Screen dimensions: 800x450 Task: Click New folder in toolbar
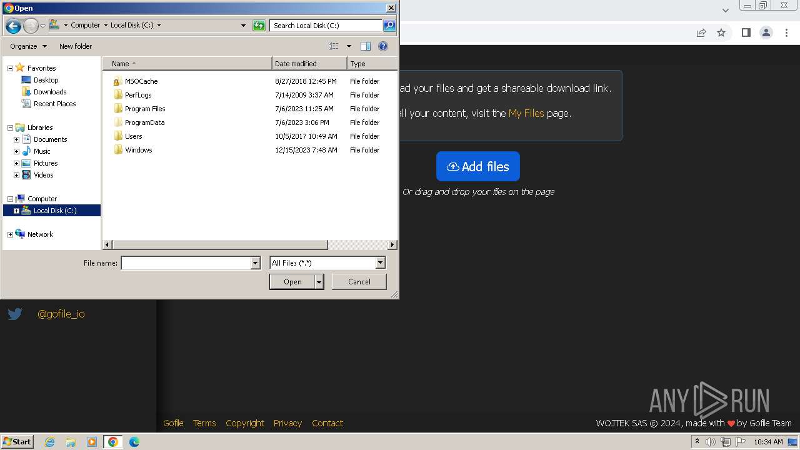[x=76, y=46]
